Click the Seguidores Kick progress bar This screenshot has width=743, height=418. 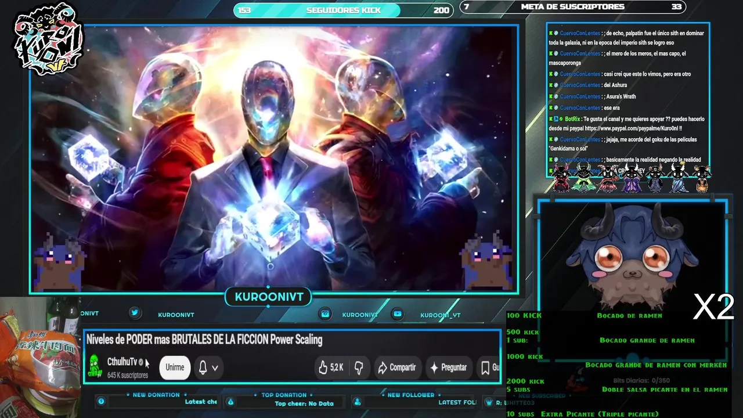[343, 10]
